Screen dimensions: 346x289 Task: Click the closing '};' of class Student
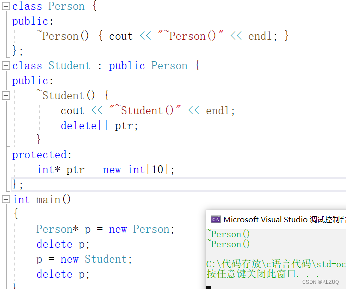click(x=17, y=184)
